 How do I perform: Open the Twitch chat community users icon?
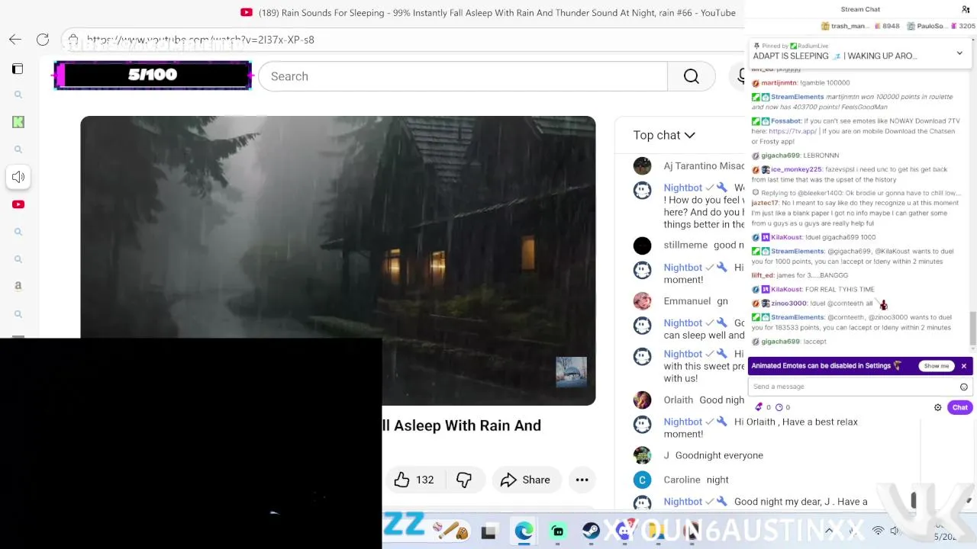(966, 9)
